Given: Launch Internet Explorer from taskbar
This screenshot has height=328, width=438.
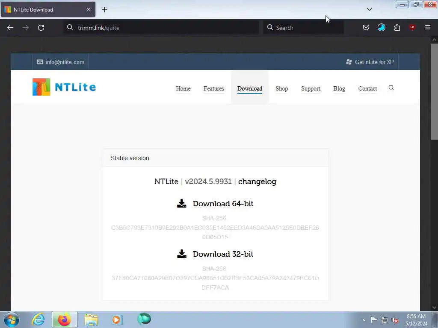Looking at the screenshot, I should click(38, 319).
